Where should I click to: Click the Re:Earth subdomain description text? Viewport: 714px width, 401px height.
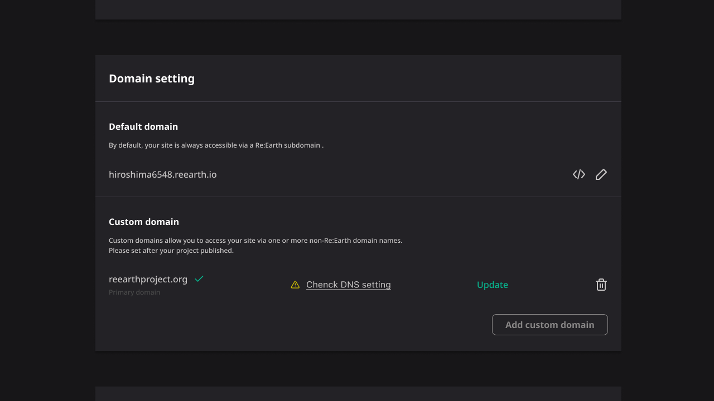pyautogui.click(x=216, y=145)
